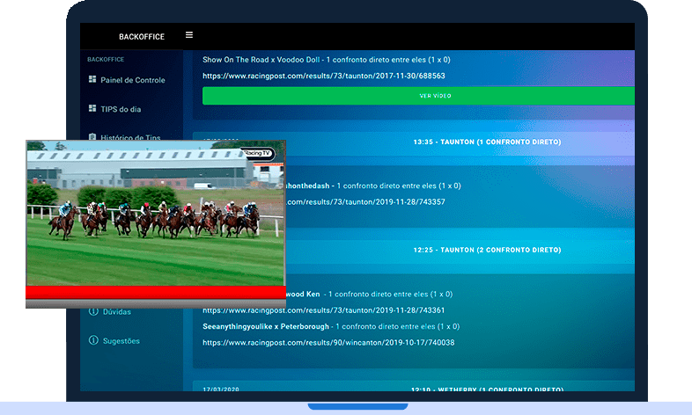The width and height of the screenshot is (692, 415).
Task: Open racingpost link ending 688563
Action: coord(323,76)
